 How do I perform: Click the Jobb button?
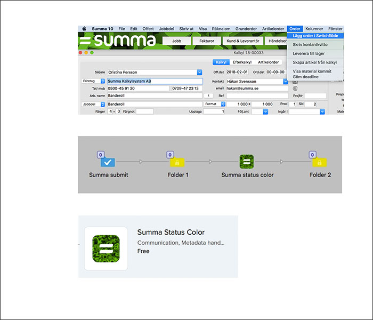176,41
